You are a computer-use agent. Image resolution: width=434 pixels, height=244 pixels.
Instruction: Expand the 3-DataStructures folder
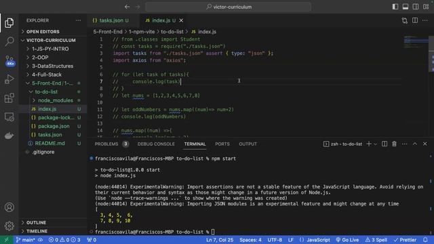(53, 66)
